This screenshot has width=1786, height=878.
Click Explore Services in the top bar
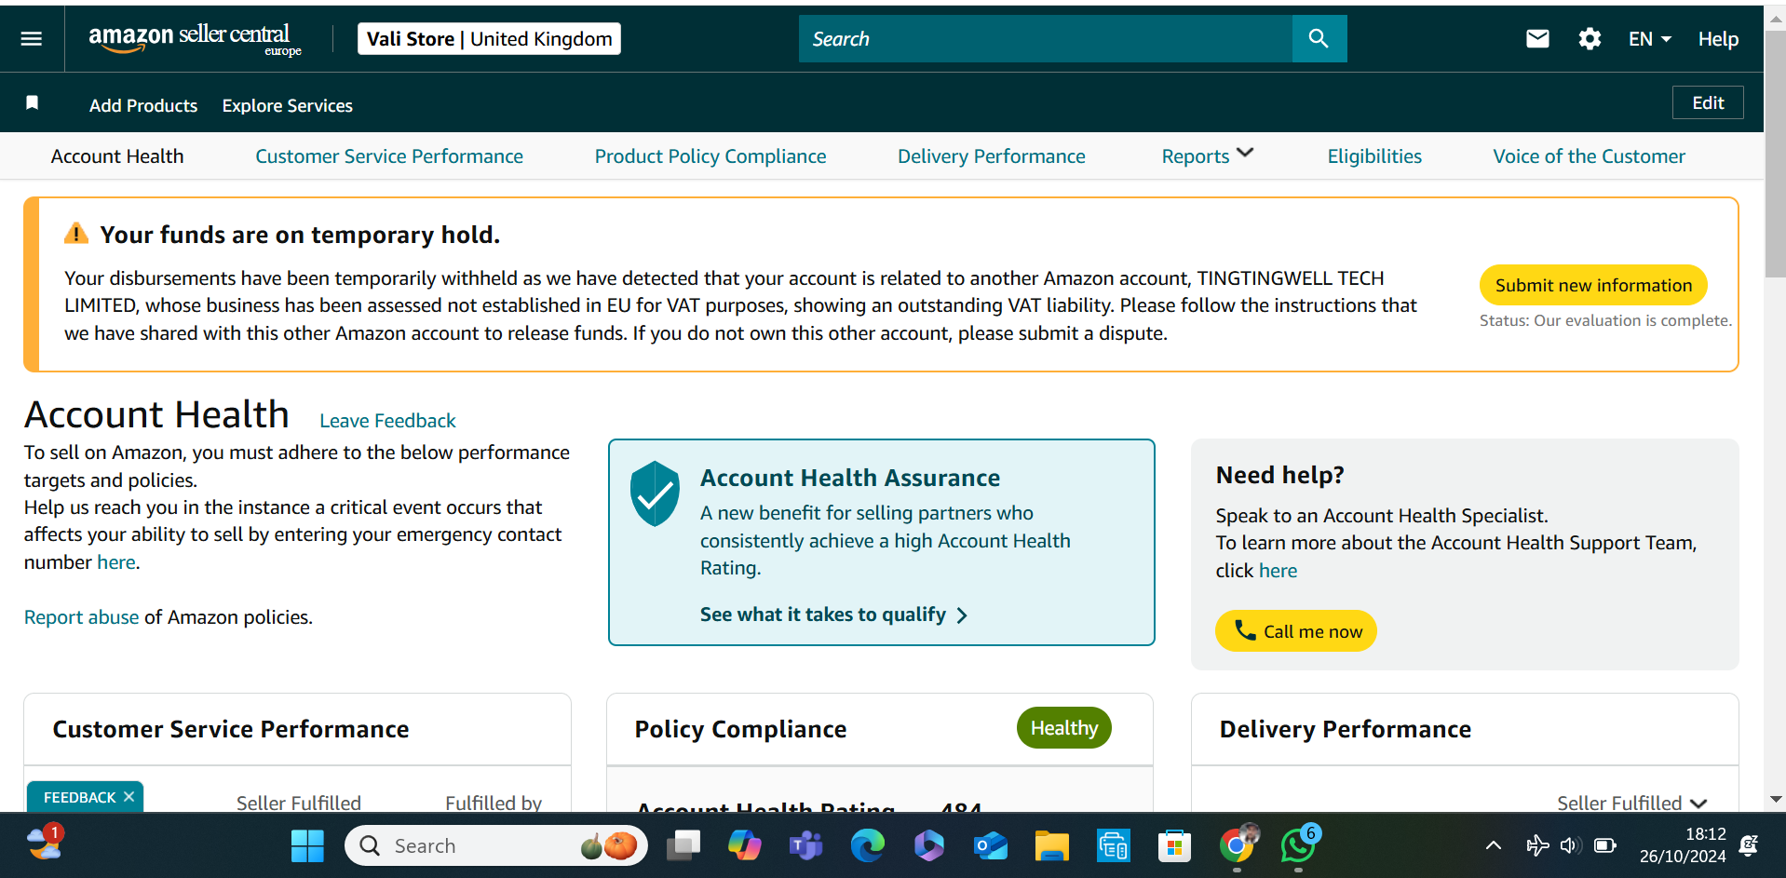287,105
